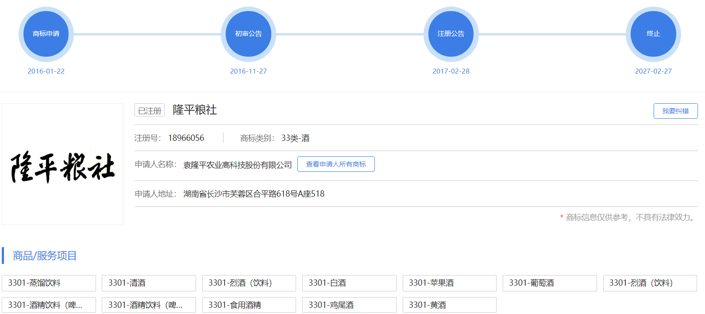The width and height of the screenshot is (705, 314).
Task: Select the applicant address 湖南省长沙市芙蓉区合平路618号A座518
Action: [254, 194]
